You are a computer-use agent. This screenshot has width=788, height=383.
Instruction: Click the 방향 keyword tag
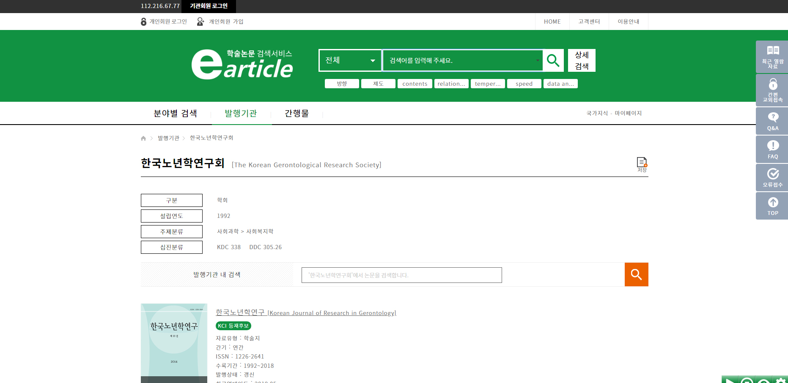[x=342, y=84]
